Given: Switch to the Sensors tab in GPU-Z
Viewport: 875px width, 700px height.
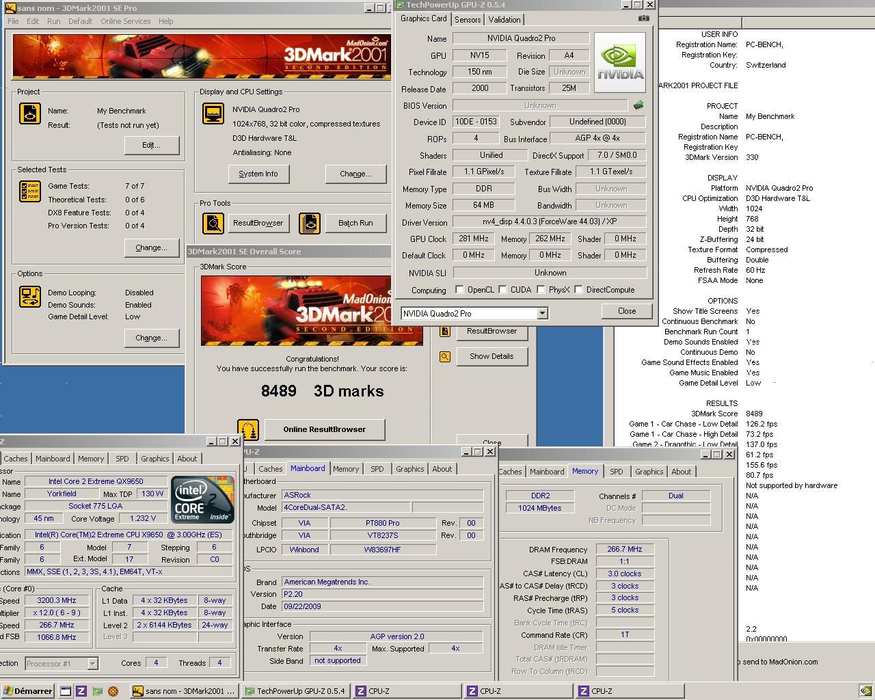Looking at the screenshot, I should (x=468, y=20).
